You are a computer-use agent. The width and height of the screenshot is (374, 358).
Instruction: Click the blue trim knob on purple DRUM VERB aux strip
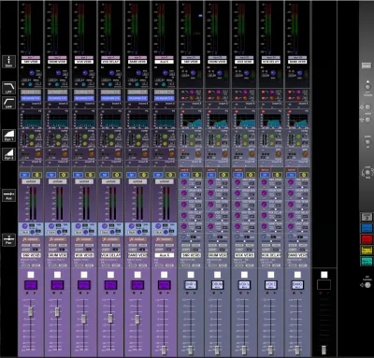pyautogui.click(x=59, y=73)
